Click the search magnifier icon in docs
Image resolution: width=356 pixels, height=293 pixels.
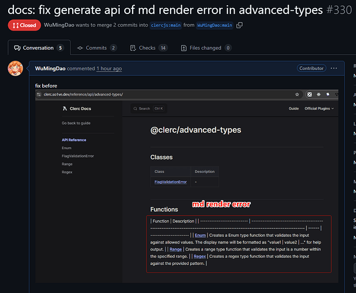(x=135, y=108)
